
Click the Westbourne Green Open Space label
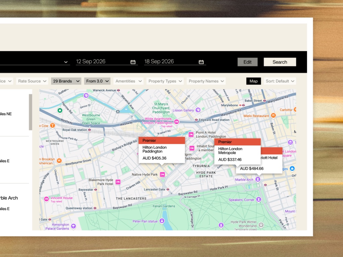91,119
